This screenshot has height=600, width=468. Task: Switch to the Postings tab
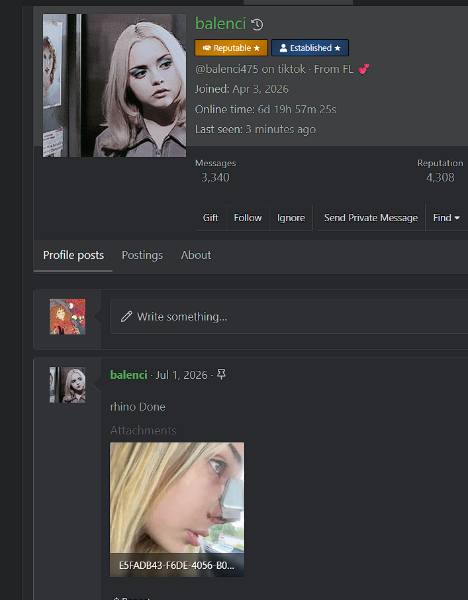[x=142, y=255]
